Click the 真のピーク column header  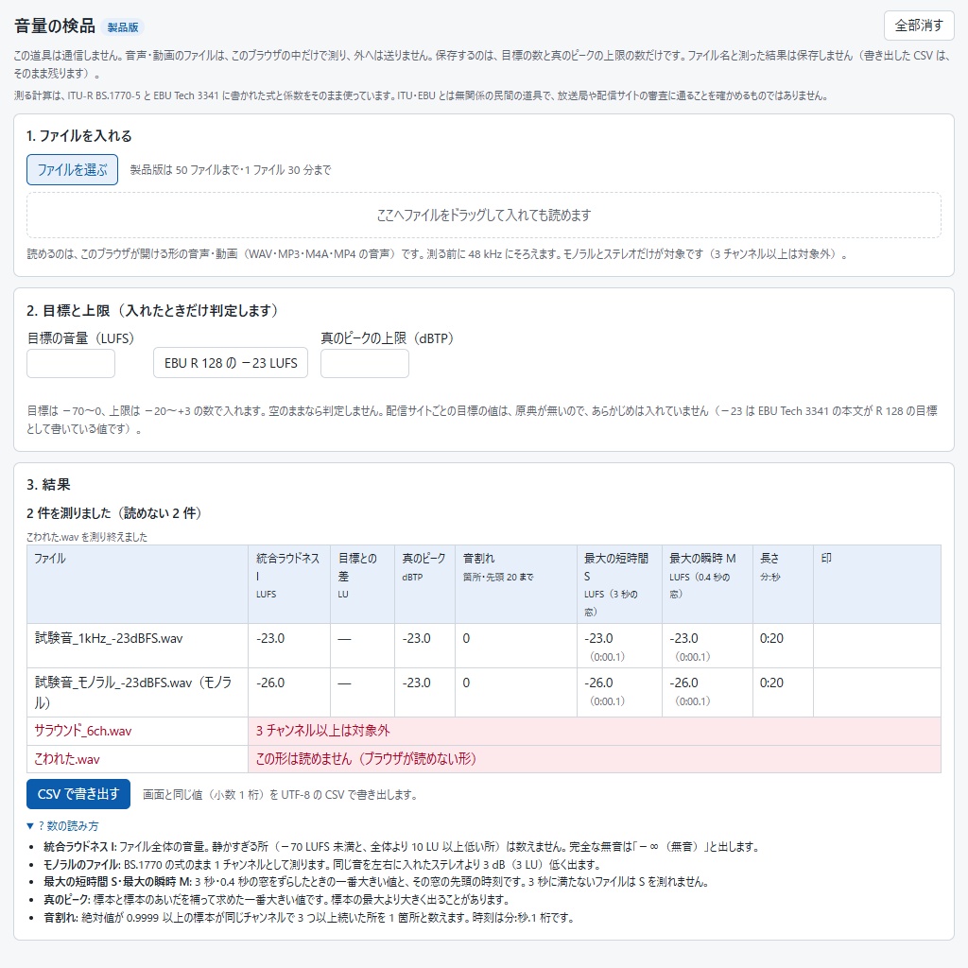point(424,584)
